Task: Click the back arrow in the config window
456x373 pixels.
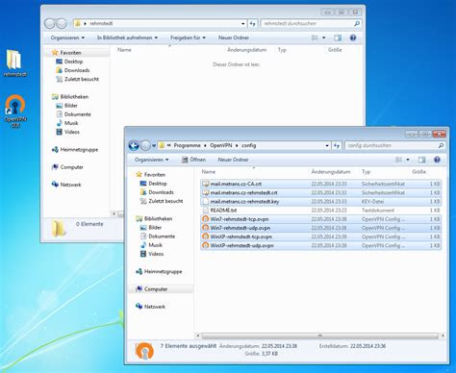Action: click(x=134, y=146)
